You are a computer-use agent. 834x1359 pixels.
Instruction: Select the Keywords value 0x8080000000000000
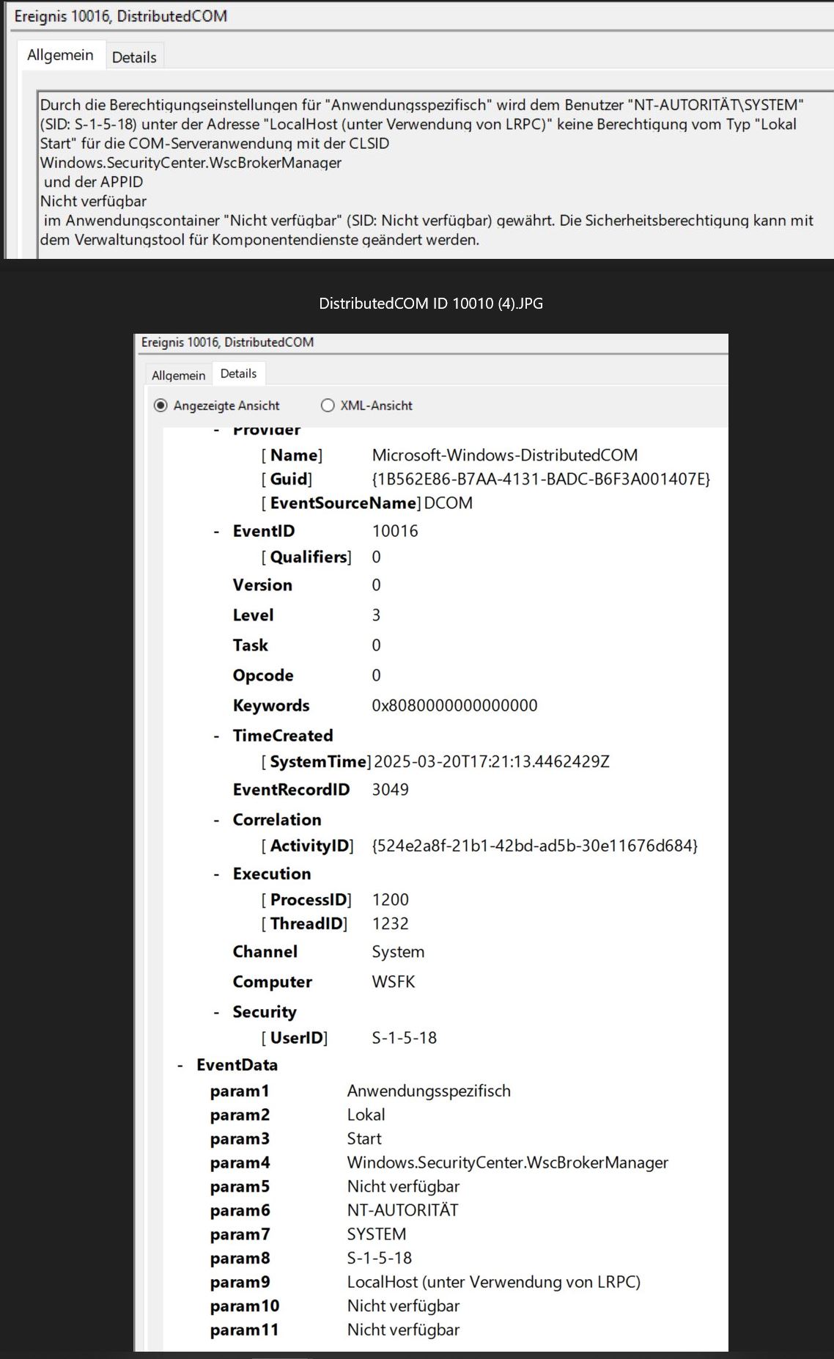(x=454, y=706)
